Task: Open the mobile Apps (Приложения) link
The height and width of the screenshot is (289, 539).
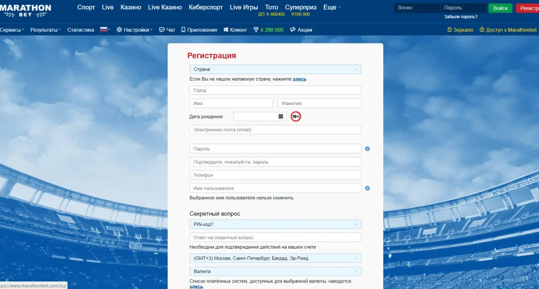Action: pos(199,30)
